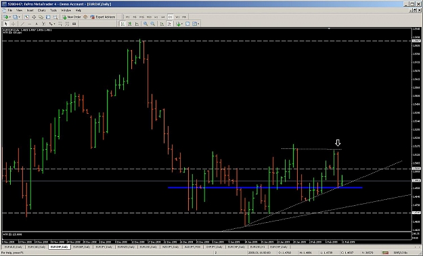423x256 pixels.
Task: Open the Tools menu
Action: (x=53, y=10)
